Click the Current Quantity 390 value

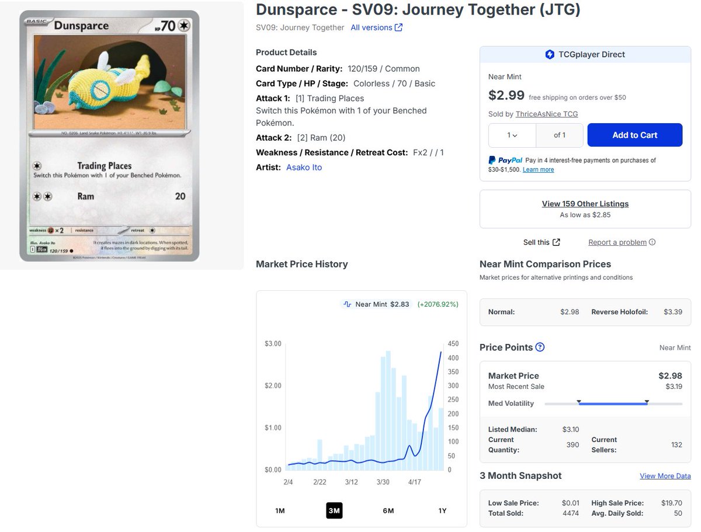coord(573,445)
